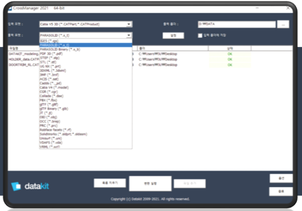
Task: Click the grayed-out add file button
Action: tap(190, 183)
